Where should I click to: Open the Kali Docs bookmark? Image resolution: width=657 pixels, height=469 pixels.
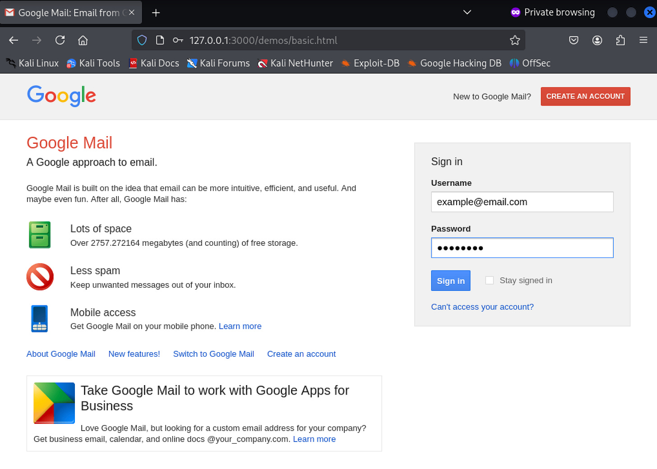tap(153, 63)
